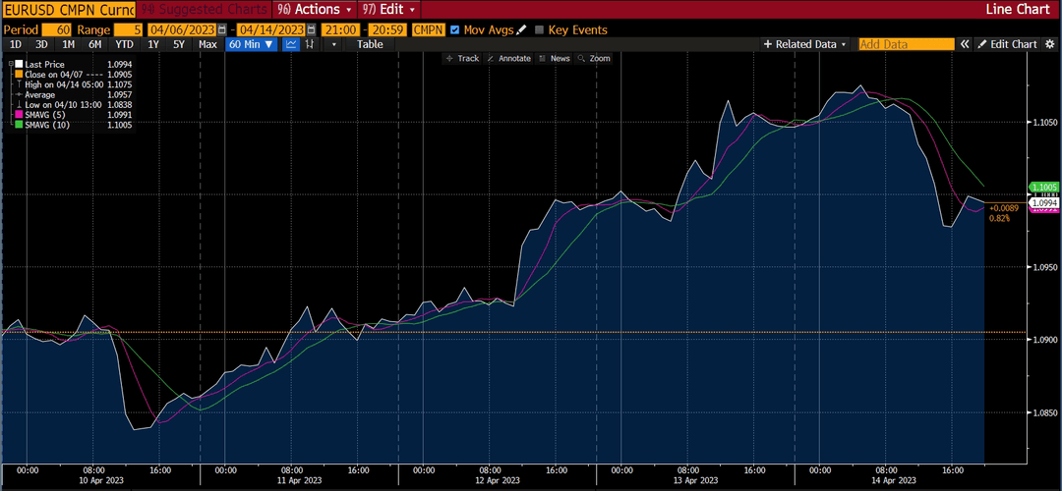Click the Close on 04/07 orange swatch
The height and width of the screenshot is (491, 1062).
tap(19, 75)
